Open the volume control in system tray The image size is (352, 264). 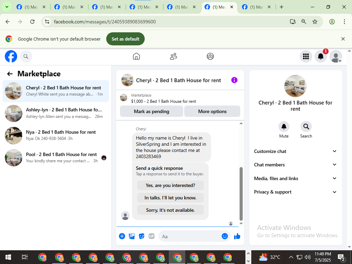308,257
